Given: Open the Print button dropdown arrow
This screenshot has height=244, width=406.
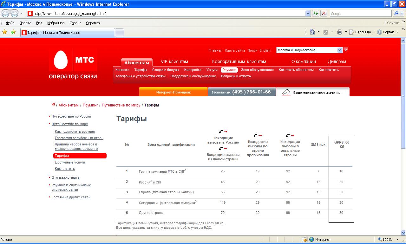Looking at the screenshot, I should point(346,32).
